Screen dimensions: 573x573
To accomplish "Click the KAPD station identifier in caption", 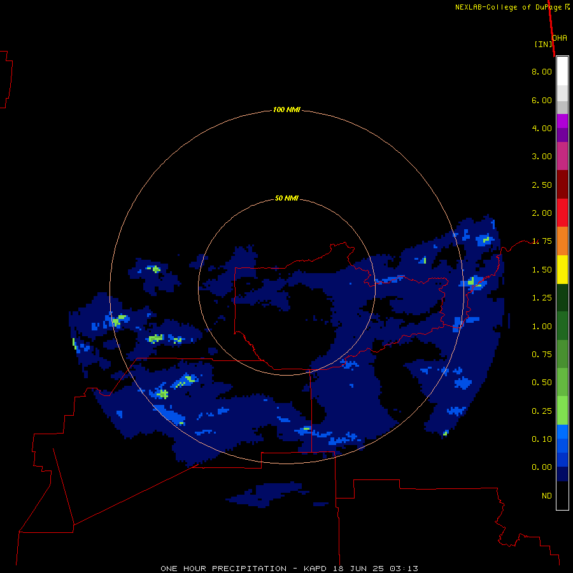I will point(316,569).
